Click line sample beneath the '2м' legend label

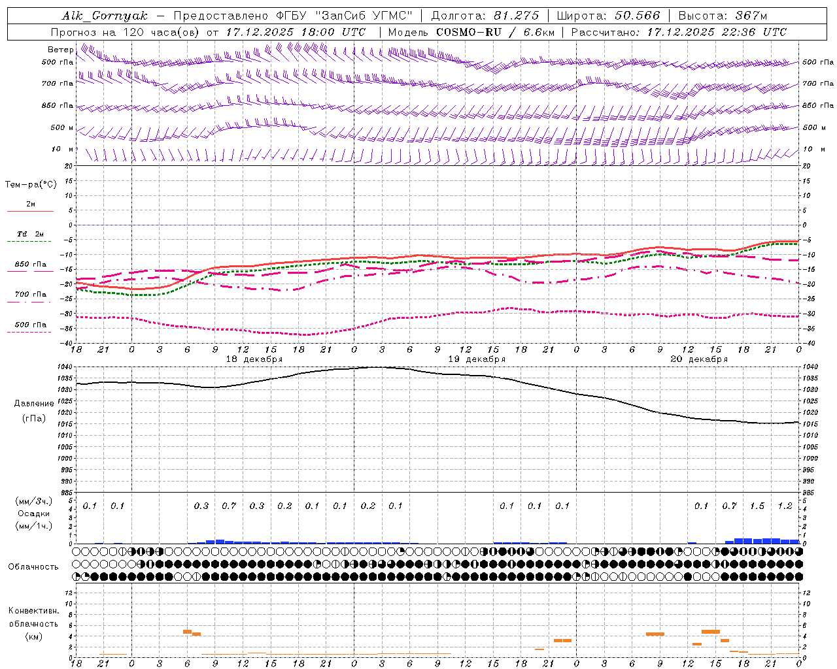tap(30, 212)
